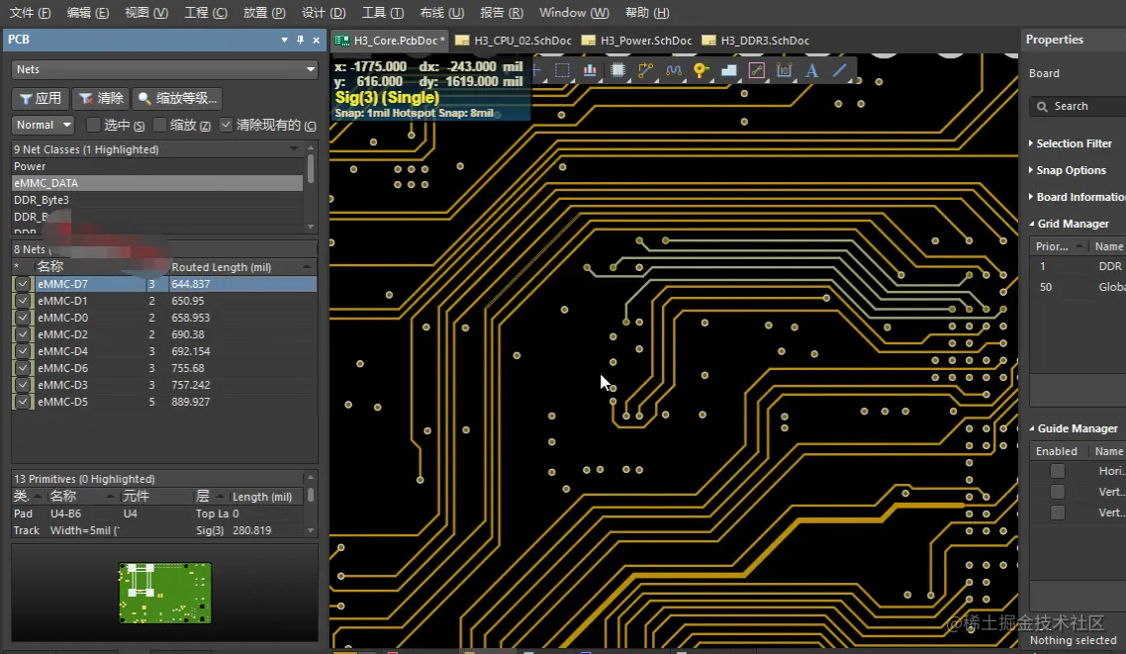Click the place via icon
This screenshot has width=1126, height=654.
coord(701,70)
